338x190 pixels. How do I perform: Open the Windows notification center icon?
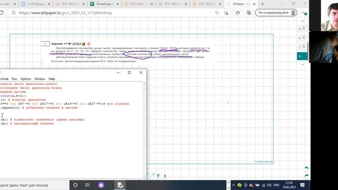[x=303, y=185]
